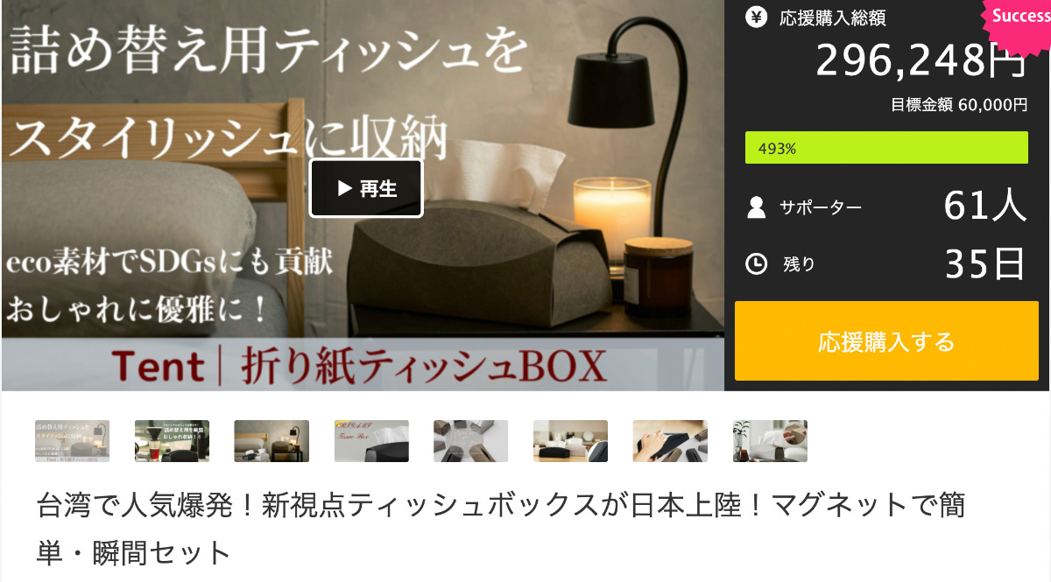Select the second thumbnail showing coffee dripper
Viewport: 1051px width, 582px height.
172,441
